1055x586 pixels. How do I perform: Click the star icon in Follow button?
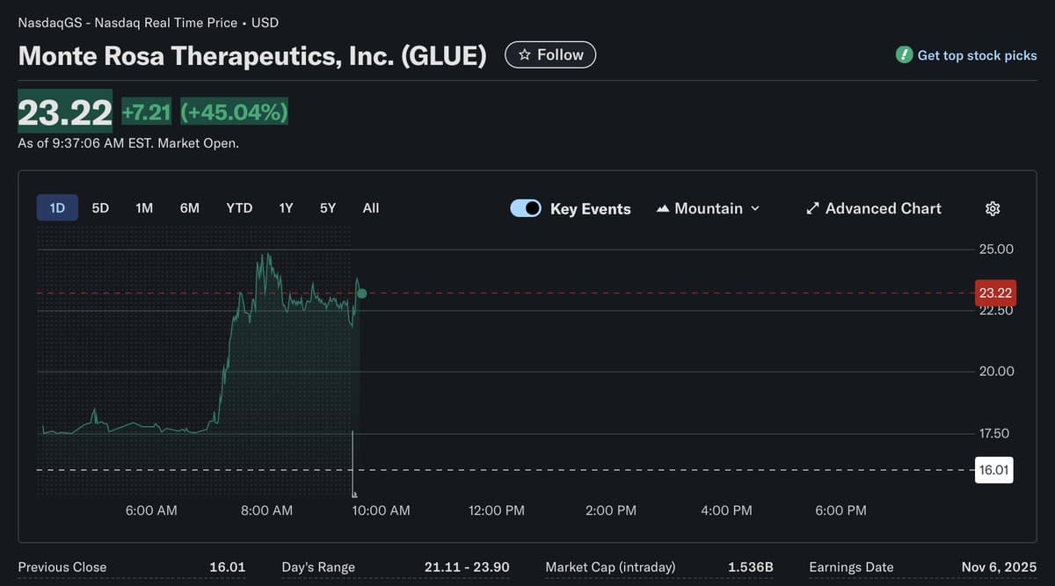point(525,55)
